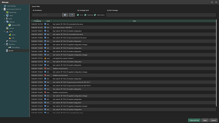The width and height of the screenshot is (219, 123).
Task: Click error icon on the 15:54:28 row
Action: click(45, 92)
